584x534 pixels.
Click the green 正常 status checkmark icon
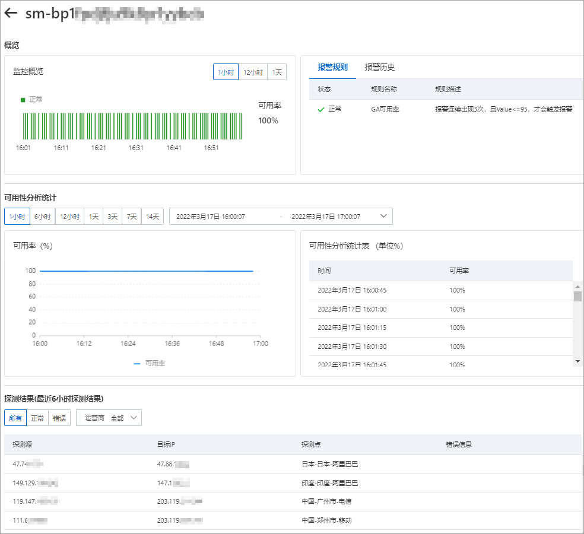(320, 109)
